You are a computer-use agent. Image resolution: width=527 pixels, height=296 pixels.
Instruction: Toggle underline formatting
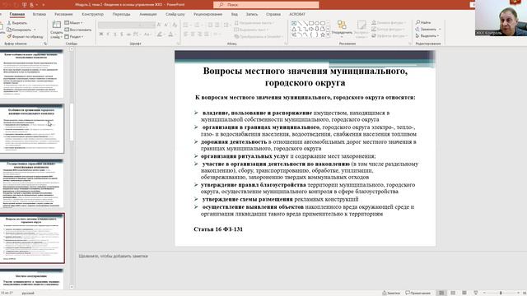(115, 35)
